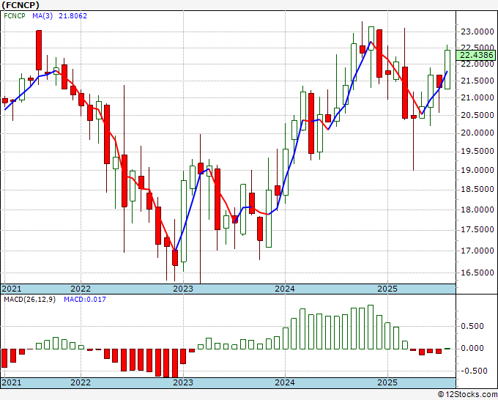Viewport: 498px width, 400px height.
Task: Click 2024 on the price chart timeline
Action: coord(285,289)
